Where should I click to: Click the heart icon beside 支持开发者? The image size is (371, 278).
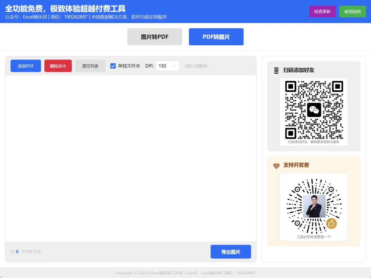pyautogui.click(x=276, y=166)
